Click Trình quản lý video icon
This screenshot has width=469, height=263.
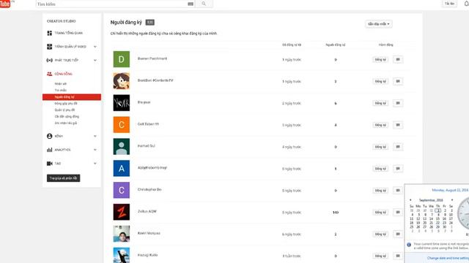coord(50,47)
